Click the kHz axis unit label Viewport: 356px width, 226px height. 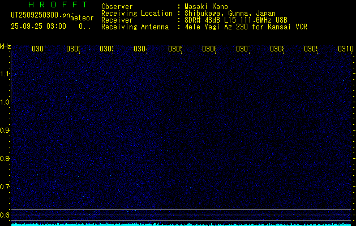coord(5,46)
